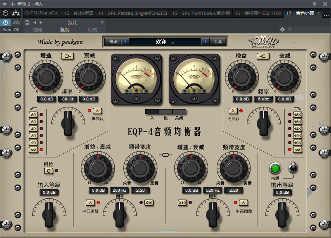Set VU meter mode to 入 input
This screenshot has width=331, height=238.
pyautogui.click(x=152, y=112)
